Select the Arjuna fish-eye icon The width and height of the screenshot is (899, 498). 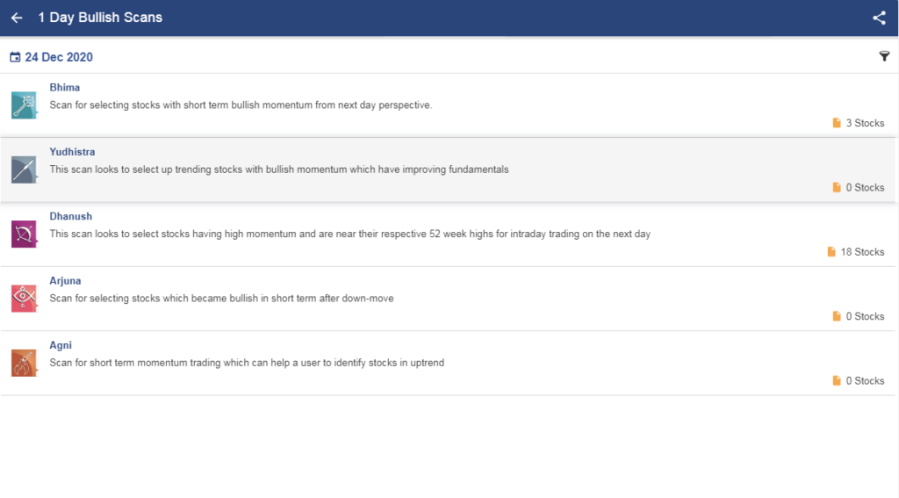24,299
